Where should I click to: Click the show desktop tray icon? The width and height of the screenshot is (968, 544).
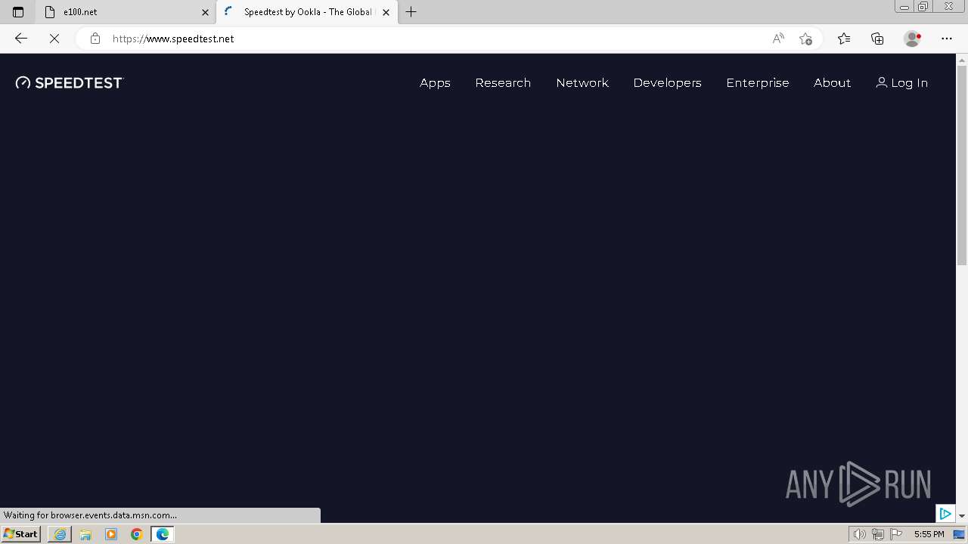tap(959, 534)
